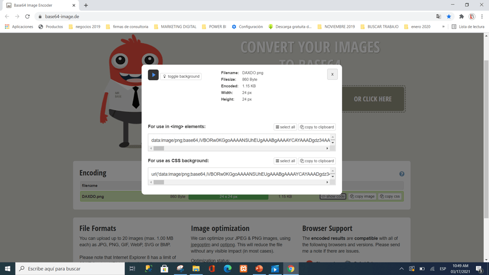Click inside the img data URI text field

(x=240, y=141)
